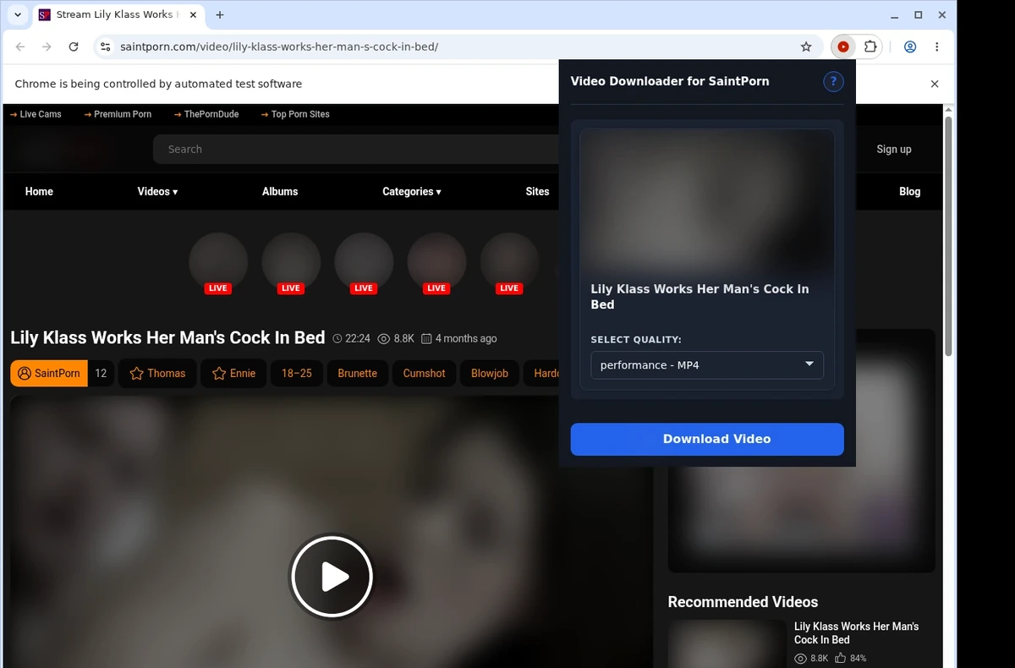The height and width of the screenshot is (668, 1015).
Task: Click the 12 count next to SaintPorn
Action: (101, 373)
